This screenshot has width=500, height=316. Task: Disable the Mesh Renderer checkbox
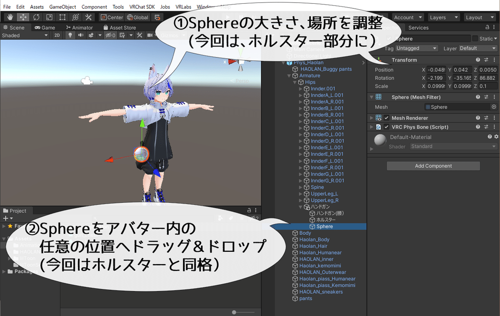click(387, 118)
